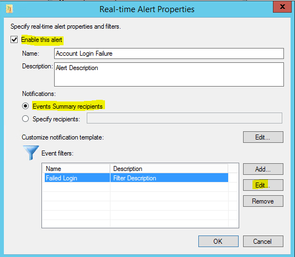The width and height of the screenshot is (295, 257).
Task: Click the Specify recipients text box
Action: coord(185,118)
